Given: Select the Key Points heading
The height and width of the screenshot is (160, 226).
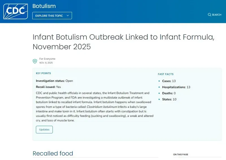Looking at the screenshot, I should click(43, 73).
